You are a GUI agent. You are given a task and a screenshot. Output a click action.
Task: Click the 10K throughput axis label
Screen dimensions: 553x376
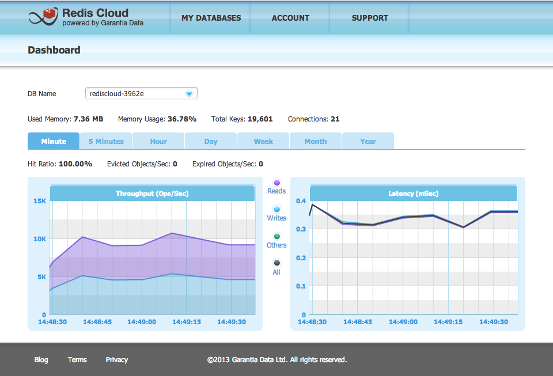40,239
